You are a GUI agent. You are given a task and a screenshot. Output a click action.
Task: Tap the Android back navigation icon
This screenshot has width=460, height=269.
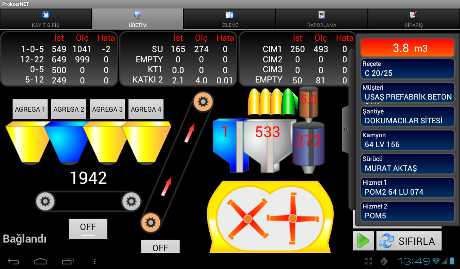[x=14, y=261]
